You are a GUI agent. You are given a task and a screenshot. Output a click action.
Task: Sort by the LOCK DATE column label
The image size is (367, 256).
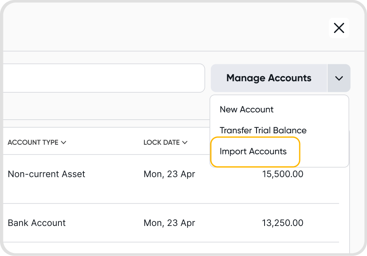pyautogui.click(x=162, y=143)
